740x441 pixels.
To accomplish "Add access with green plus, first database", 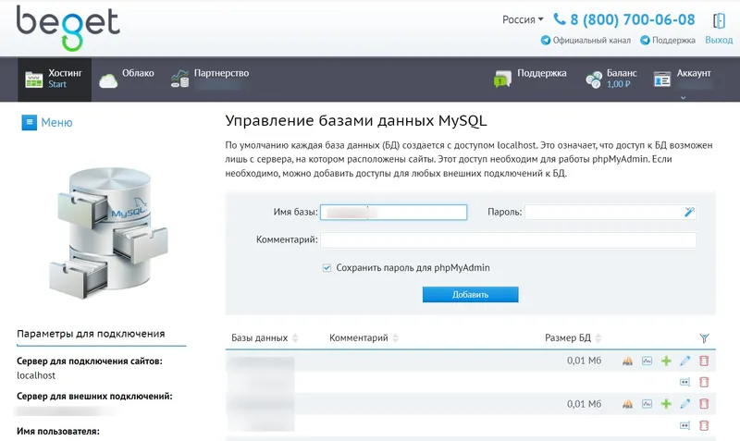I will coord(666,361).
